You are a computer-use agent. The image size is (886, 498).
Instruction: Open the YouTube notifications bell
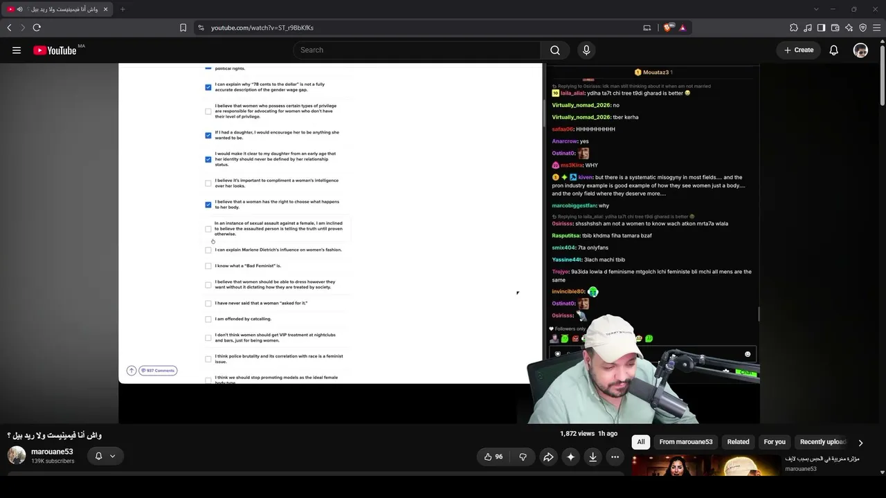834,50
